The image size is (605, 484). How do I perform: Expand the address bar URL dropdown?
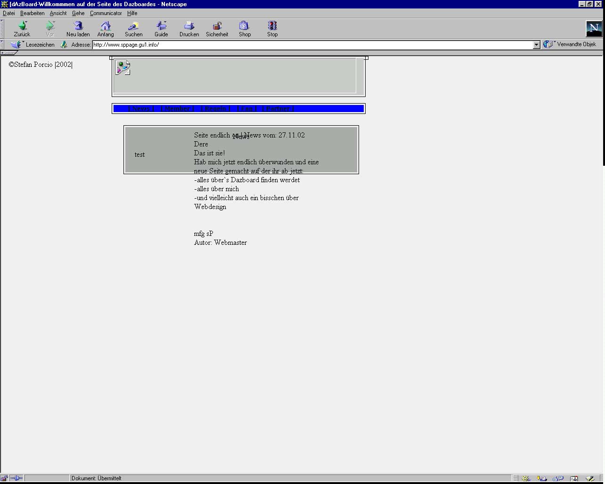[x=536, y=45]
